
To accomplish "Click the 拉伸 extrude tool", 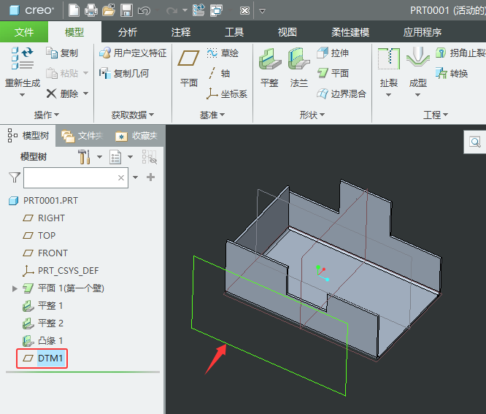I will (x=333, y=53).
